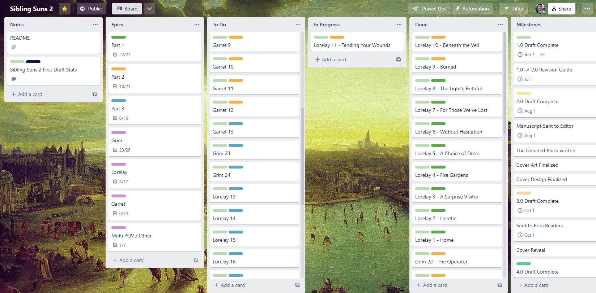The width and height of the screenshot is (596, 293).
Task: Open Power-Ups
Action: point(429,9)
